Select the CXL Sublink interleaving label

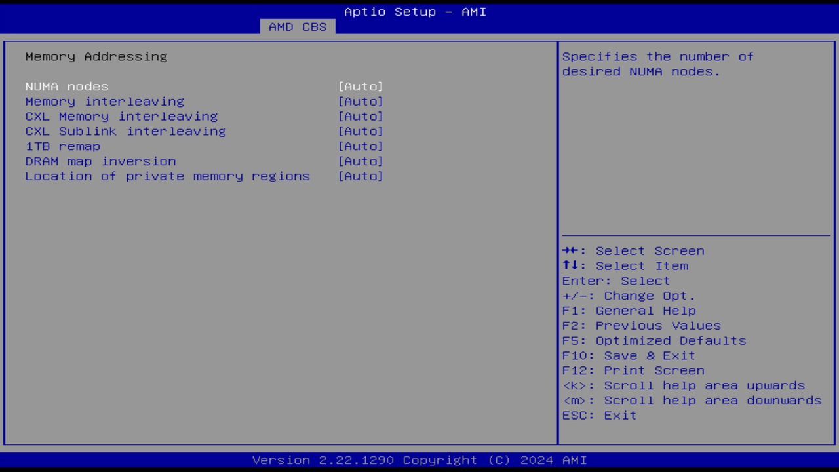pos(126,132)
